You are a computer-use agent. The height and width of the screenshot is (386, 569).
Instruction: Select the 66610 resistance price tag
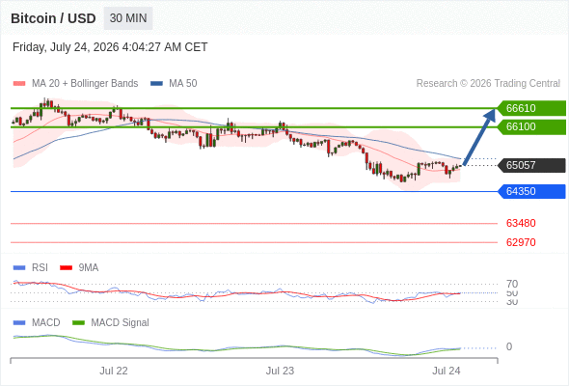pos(531,108)
